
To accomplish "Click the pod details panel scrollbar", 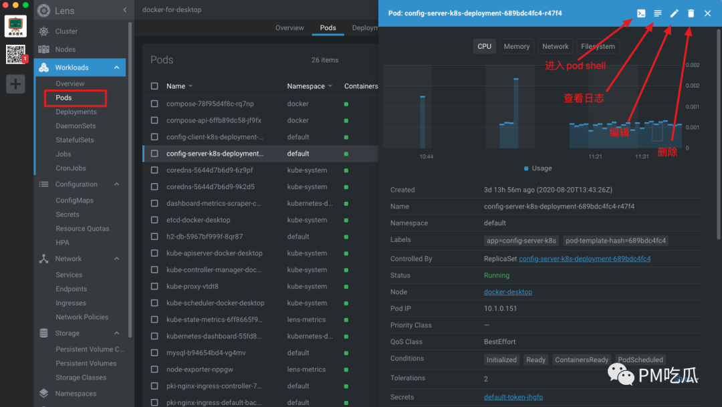I will 719,134.
